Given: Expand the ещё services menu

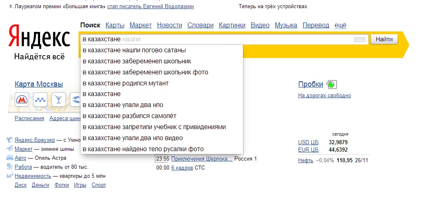Looking at the screenshot, I should click(x=341, y=25).
